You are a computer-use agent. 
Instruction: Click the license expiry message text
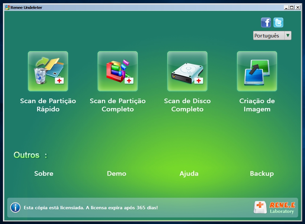91,208
